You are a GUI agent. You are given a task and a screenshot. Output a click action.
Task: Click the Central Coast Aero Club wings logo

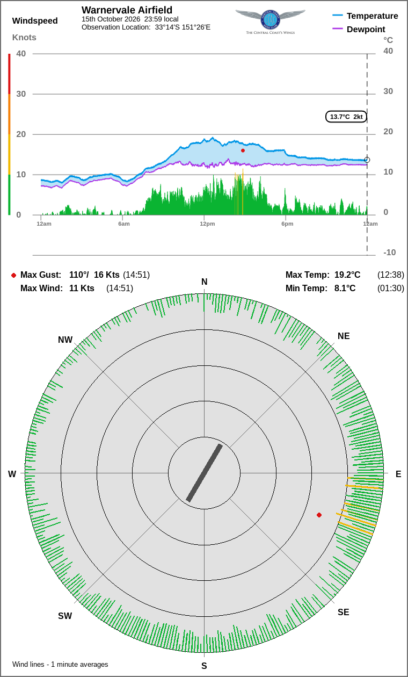point(270,21)
